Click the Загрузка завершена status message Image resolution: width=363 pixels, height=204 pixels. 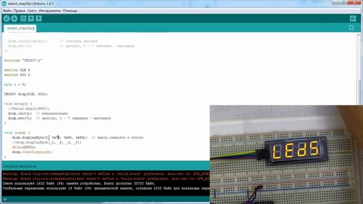coord(20,166)
